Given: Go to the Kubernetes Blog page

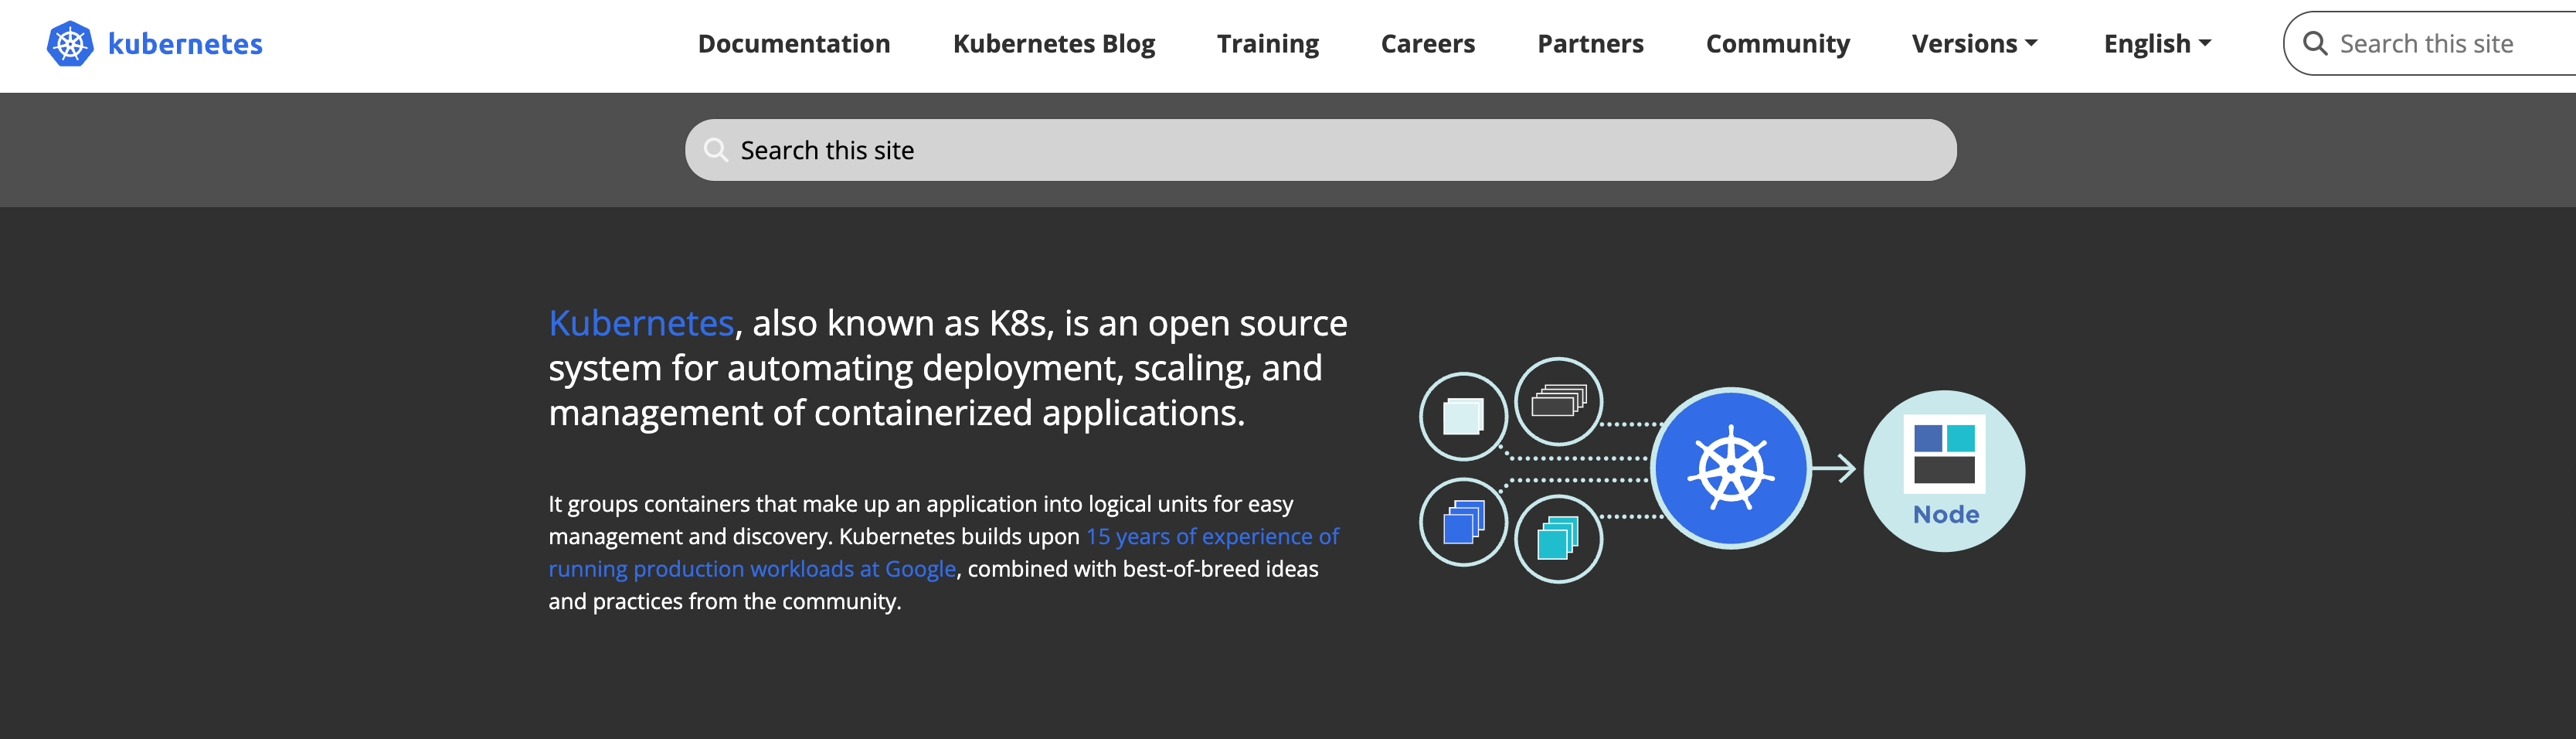Looking at the screenshot, I should [x=1054, y=44].
